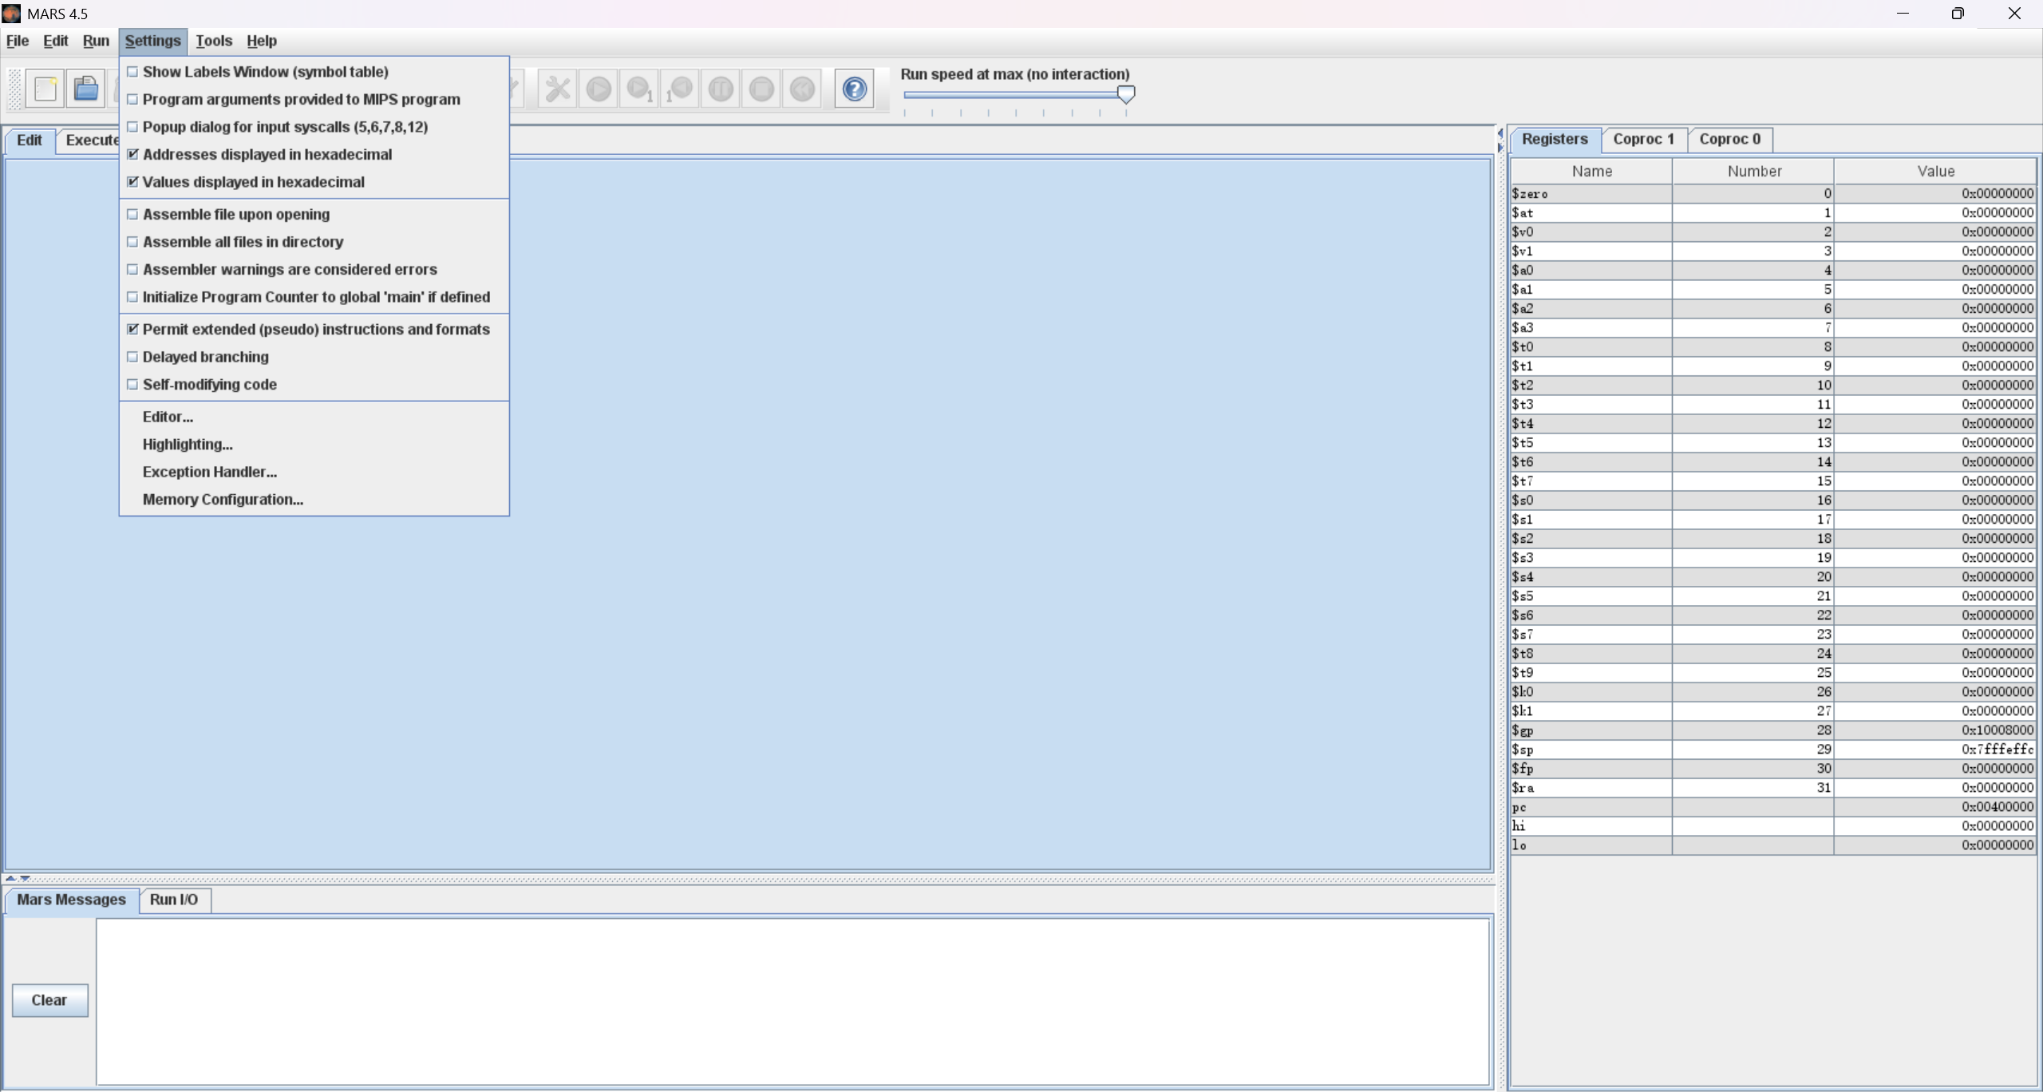Click the Run speed slider knob
2043x1092 pixels.
click(1125, 94)
